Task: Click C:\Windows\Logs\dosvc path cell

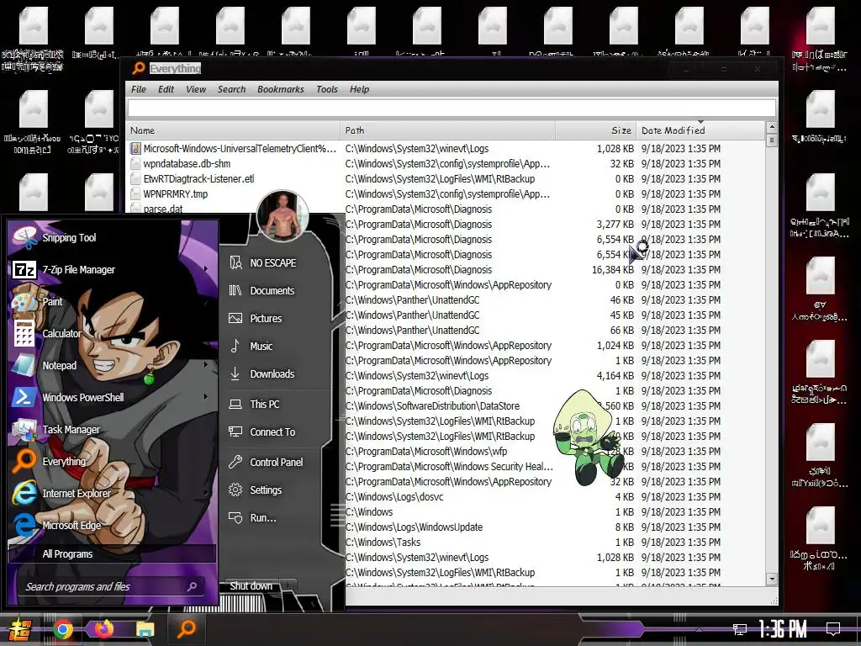Action: tap(394, 496)
